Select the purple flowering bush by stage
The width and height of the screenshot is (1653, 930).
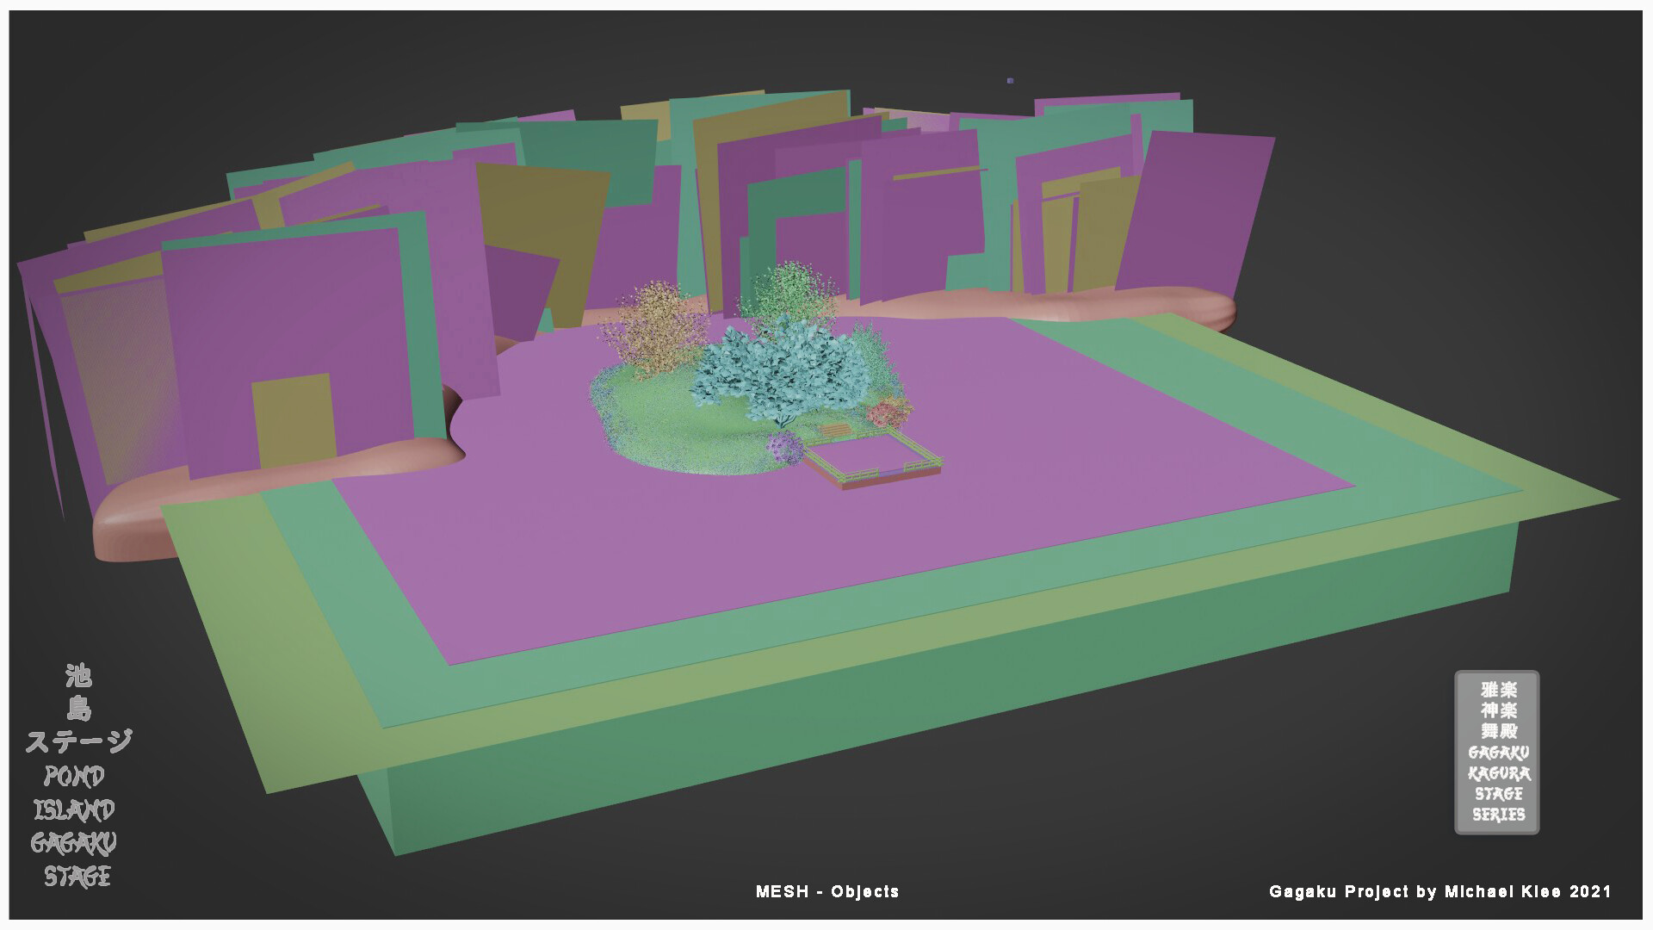click(784, 448)
